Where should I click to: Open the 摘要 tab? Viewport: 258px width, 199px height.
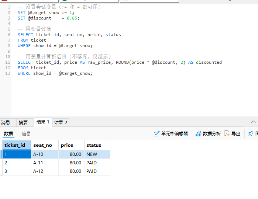tap(23, 122)
